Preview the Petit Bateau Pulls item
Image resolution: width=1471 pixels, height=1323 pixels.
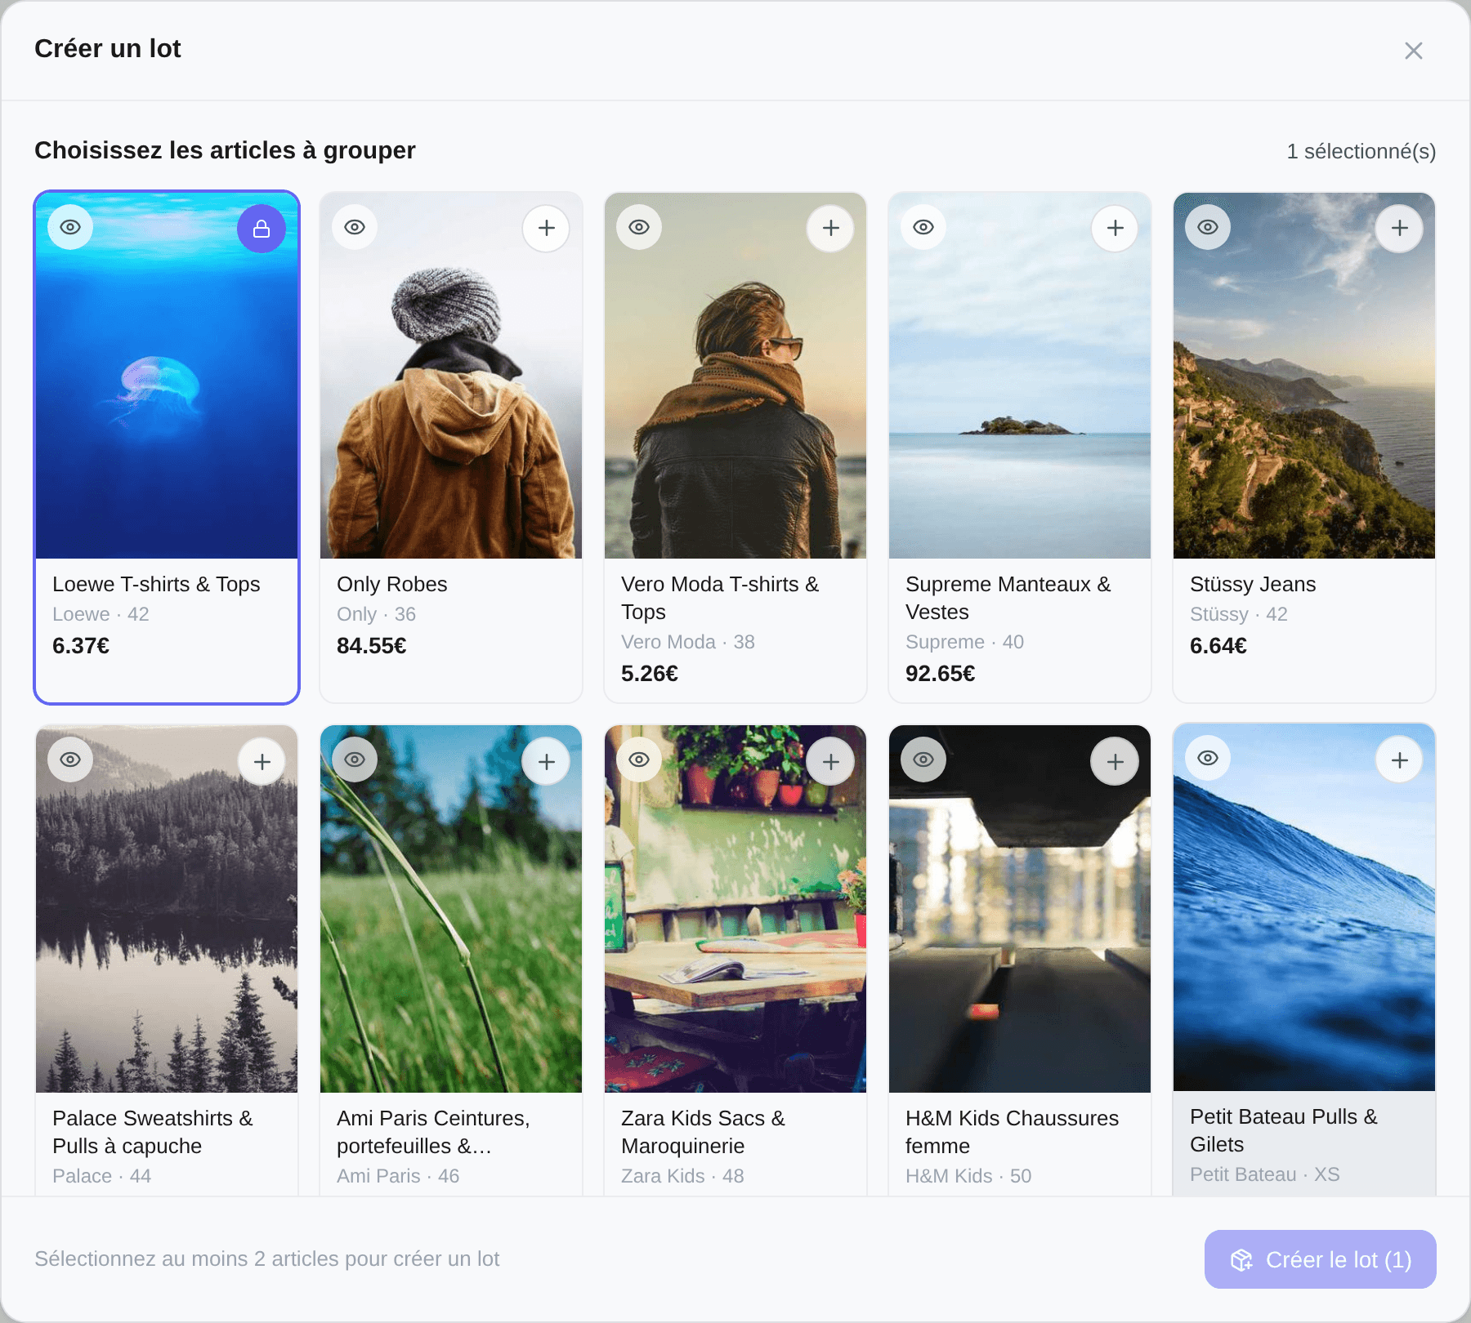[x=1208, y=758]
